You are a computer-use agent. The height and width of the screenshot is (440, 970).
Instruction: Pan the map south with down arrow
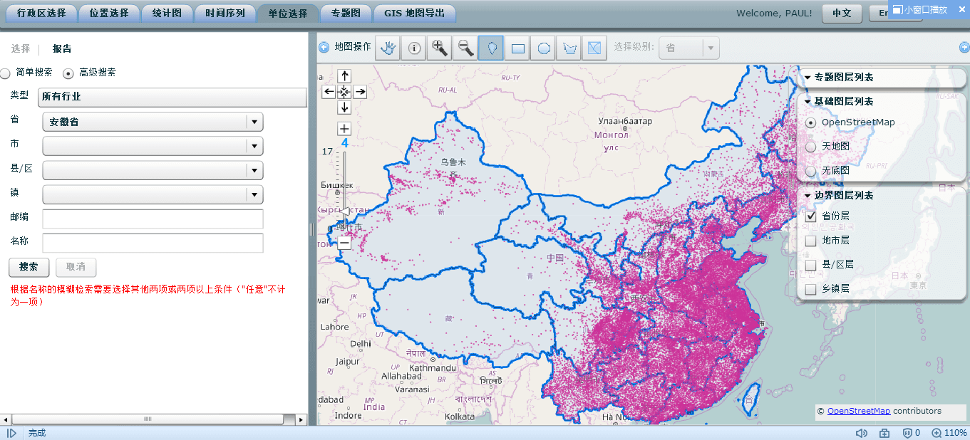[344, 107]
